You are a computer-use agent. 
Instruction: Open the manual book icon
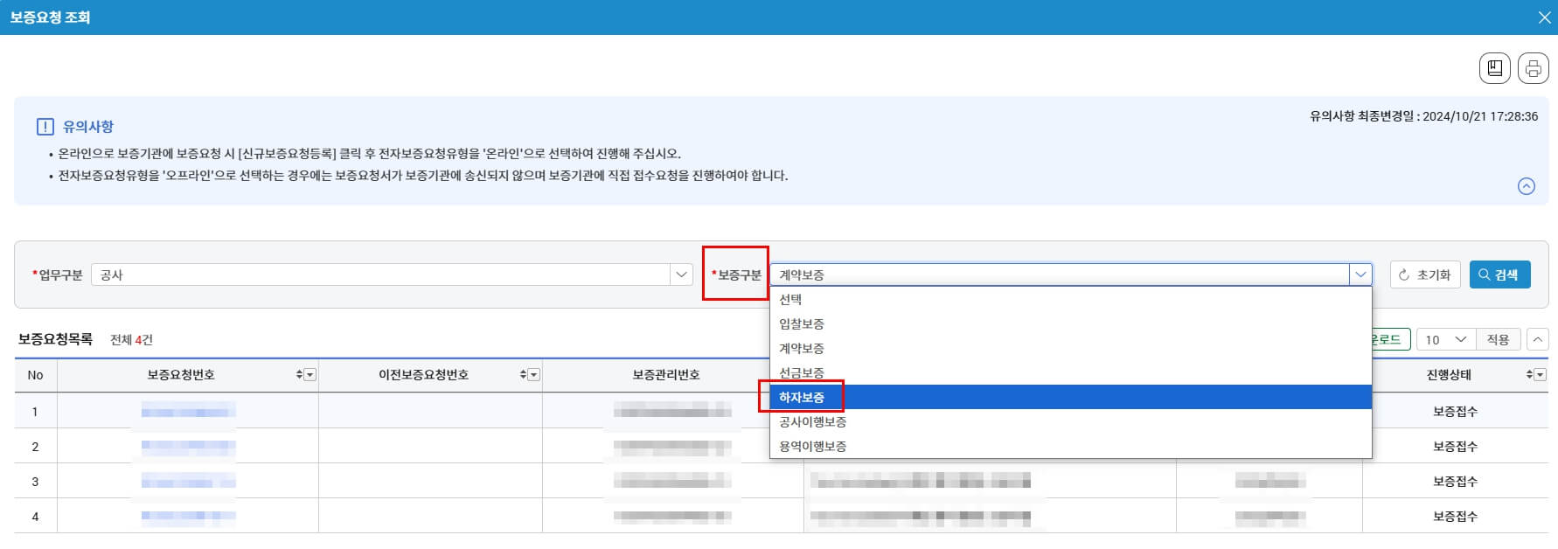(x=1494, y=68)
